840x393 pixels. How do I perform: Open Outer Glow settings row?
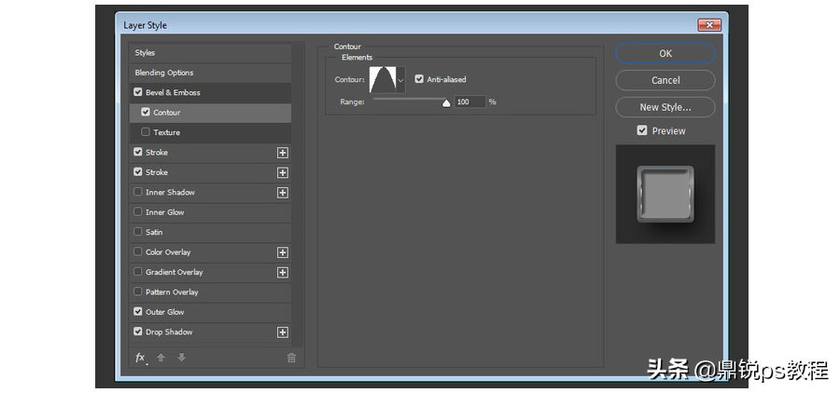(210, 312)
